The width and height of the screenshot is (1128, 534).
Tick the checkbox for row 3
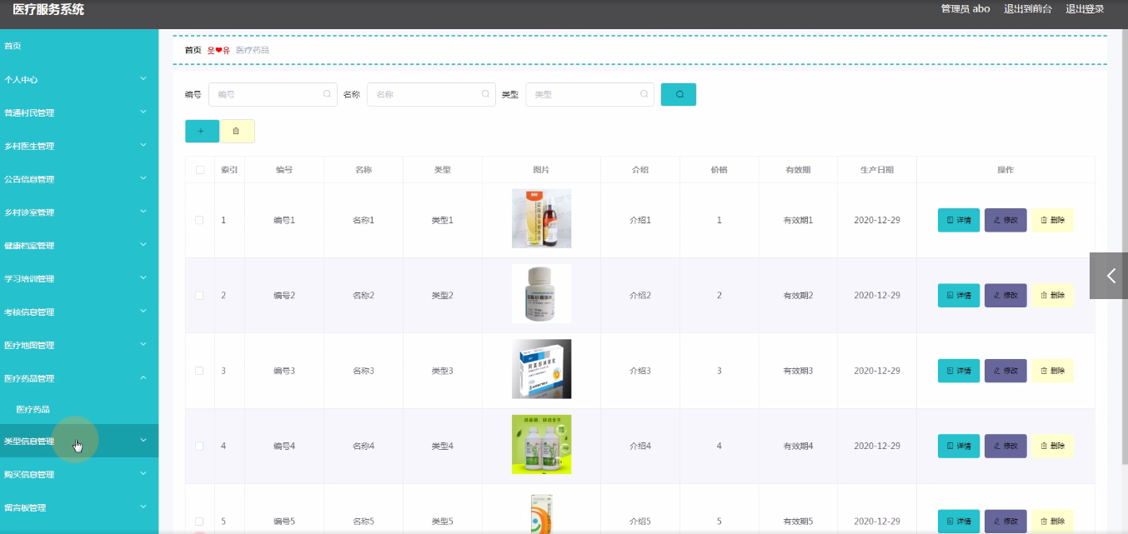(x=199, y=371)
